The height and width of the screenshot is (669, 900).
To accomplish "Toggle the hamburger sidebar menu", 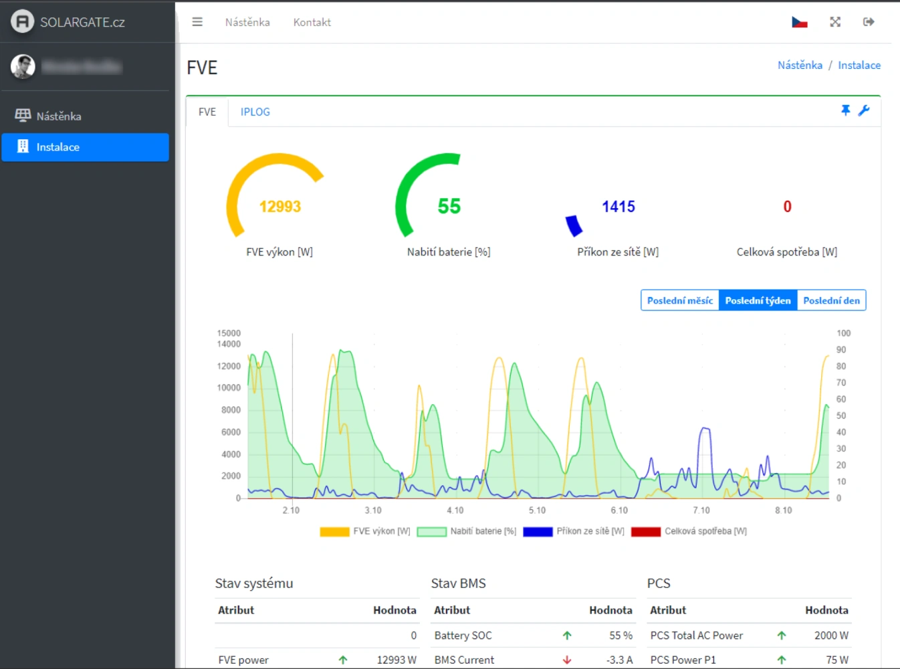I will click(197, 22).
